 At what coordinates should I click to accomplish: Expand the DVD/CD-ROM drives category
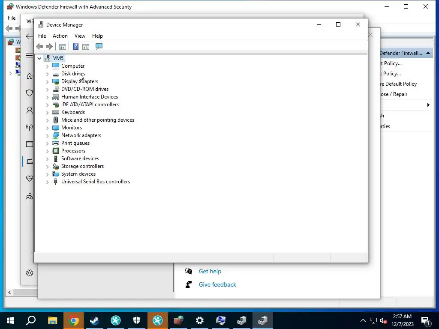(47, 89)
